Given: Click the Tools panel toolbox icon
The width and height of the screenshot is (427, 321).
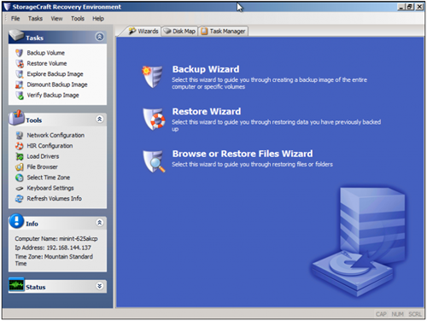Looking at the screenshot, I should pos(16,118).
